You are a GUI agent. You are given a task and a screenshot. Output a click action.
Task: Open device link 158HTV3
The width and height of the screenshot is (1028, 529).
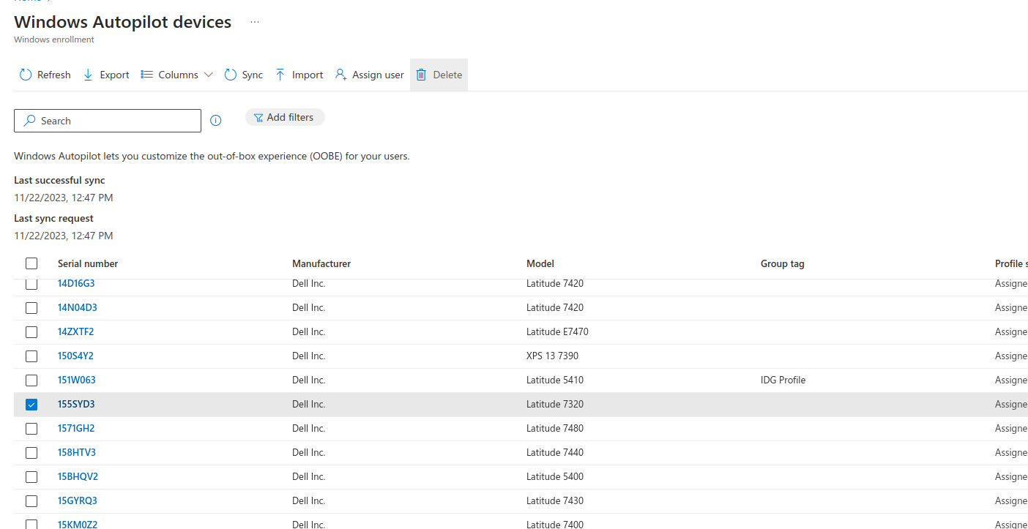click(77, 452)
